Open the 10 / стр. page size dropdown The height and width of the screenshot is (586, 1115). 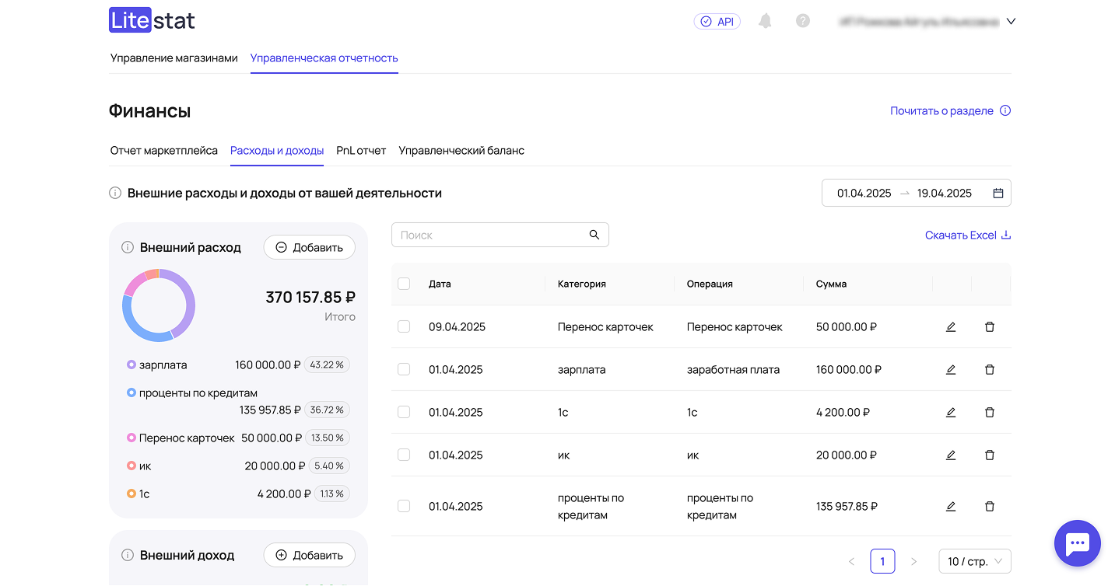pyautogui.click(x=975, y=561)
